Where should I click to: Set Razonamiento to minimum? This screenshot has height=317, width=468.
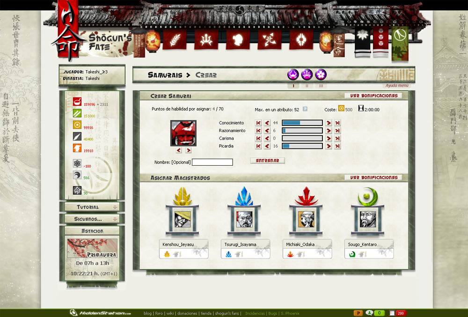pyautogui.click(x=258, y=131)
